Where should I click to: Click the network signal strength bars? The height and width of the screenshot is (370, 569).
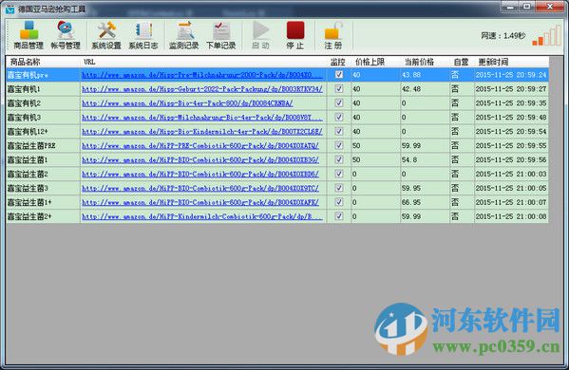pos(546,35)
